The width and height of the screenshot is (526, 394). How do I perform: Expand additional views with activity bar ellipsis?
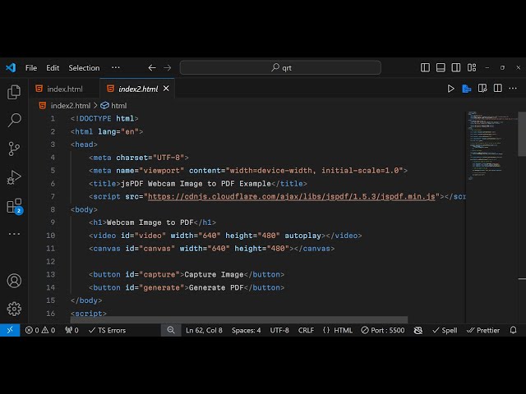(14, 234)
